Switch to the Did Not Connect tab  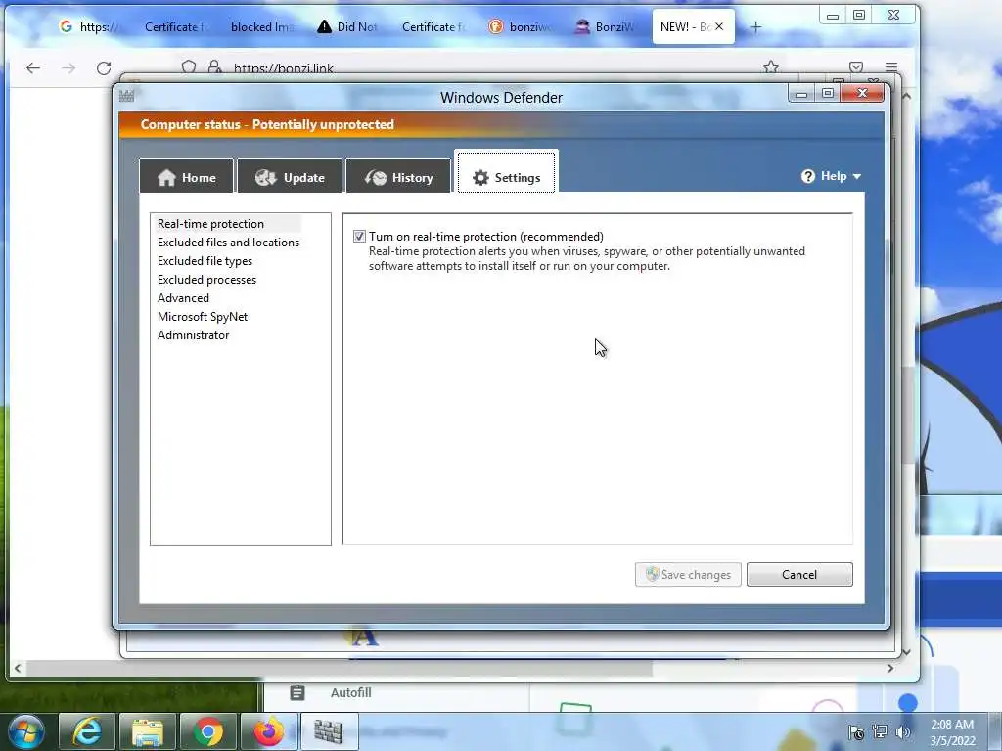tap(348, 26)
